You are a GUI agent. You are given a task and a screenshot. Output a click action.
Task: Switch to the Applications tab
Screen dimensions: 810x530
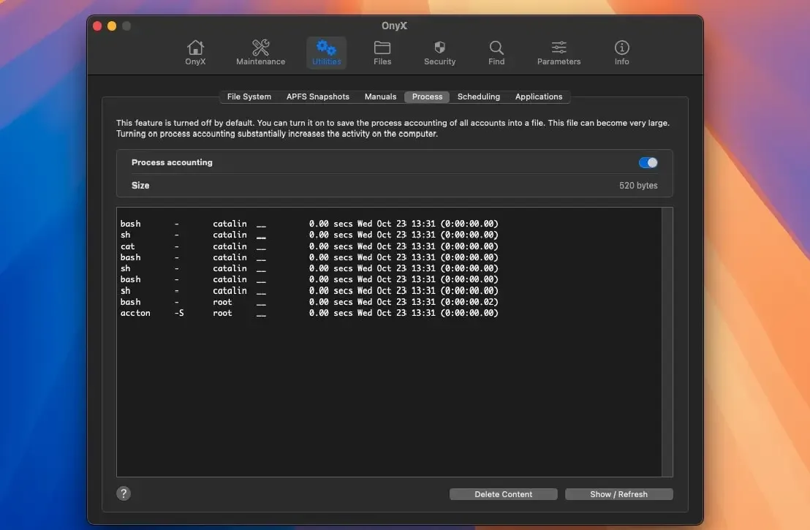coord(539,96)
